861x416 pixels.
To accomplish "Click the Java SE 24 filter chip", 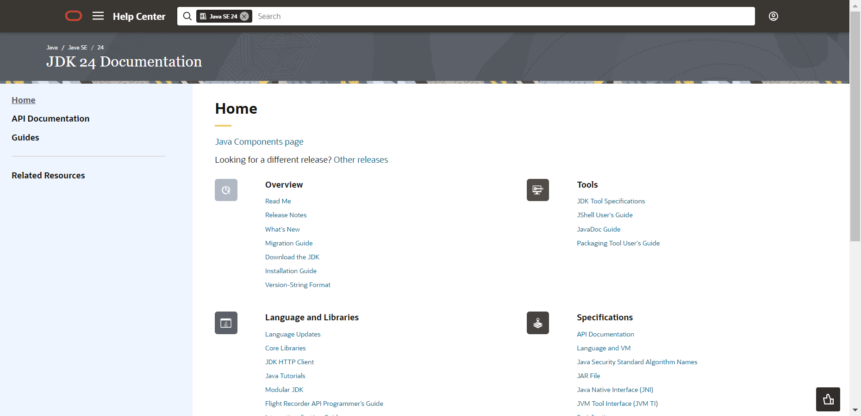I will (224, 16).
